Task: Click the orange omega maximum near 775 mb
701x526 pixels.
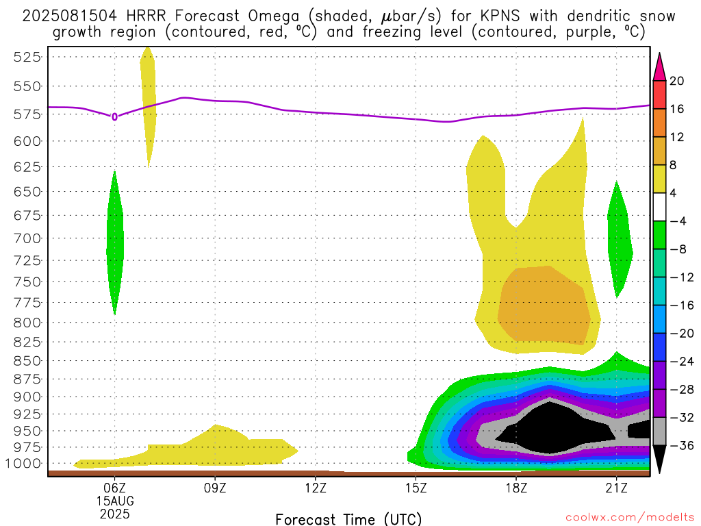Action: 544,305
